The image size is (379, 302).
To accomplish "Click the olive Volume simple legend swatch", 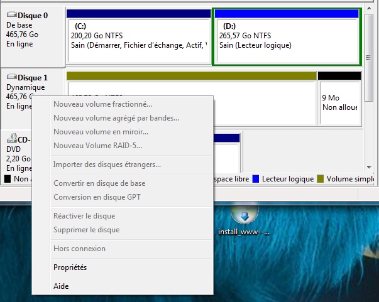I will [x=320, y=179].
